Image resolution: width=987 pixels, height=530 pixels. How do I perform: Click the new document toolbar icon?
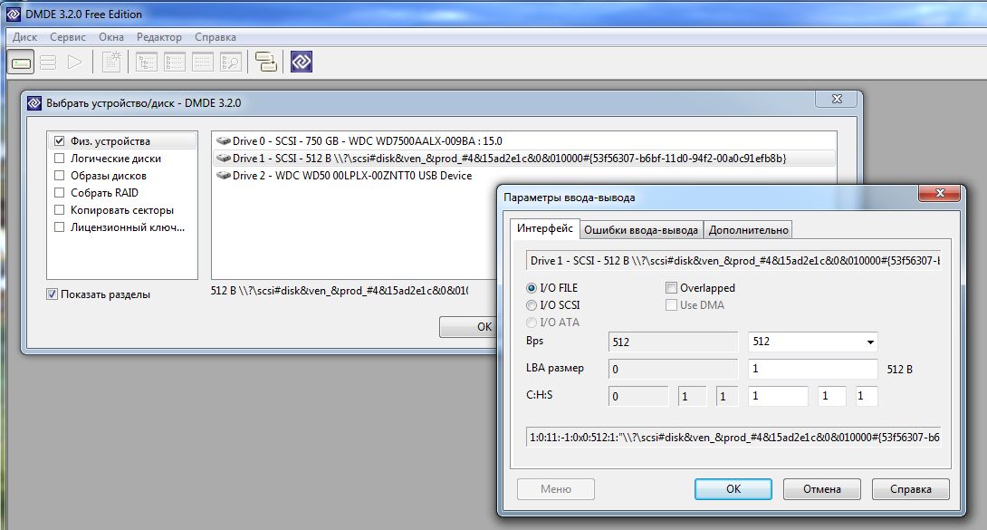(x=110, y=62)
